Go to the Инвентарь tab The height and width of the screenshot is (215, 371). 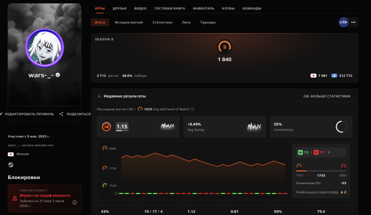(x=204, y=8)
